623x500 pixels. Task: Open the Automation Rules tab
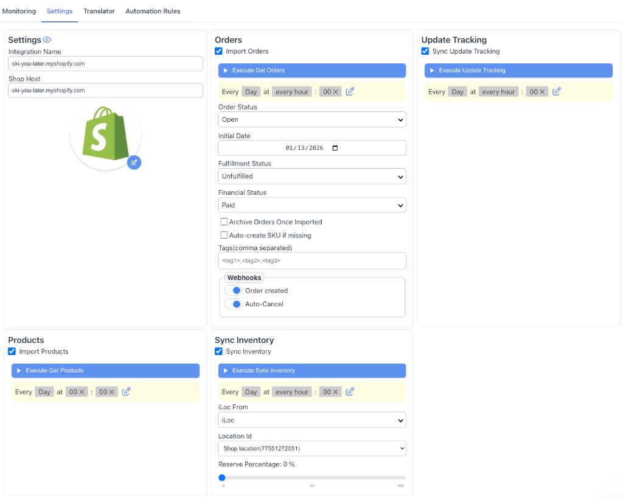[153, 10]
